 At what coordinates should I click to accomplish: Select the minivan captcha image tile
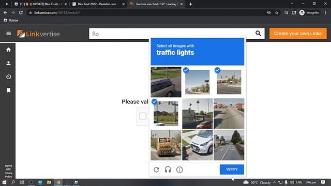coord(166,82)
